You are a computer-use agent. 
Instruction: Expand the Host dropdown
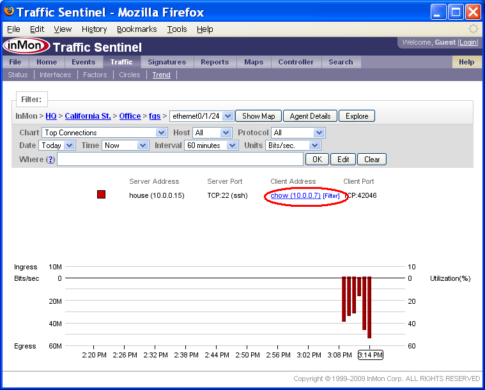(x=212, y=133)
